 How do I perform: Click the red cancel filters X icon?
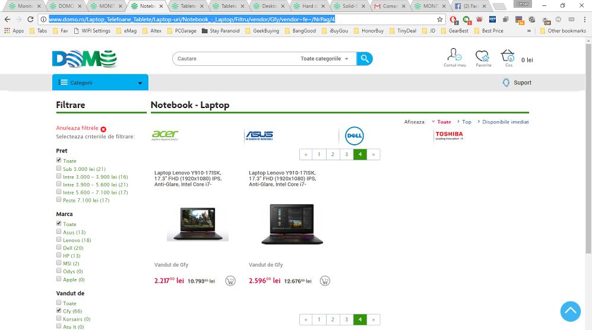pos(103,129)
